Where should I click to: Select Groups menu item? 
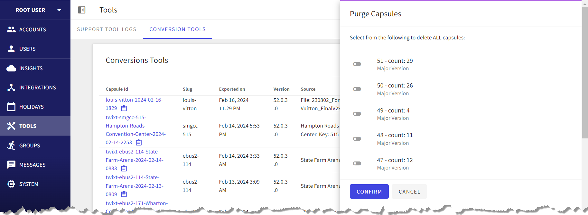click(x=35, y=145)
